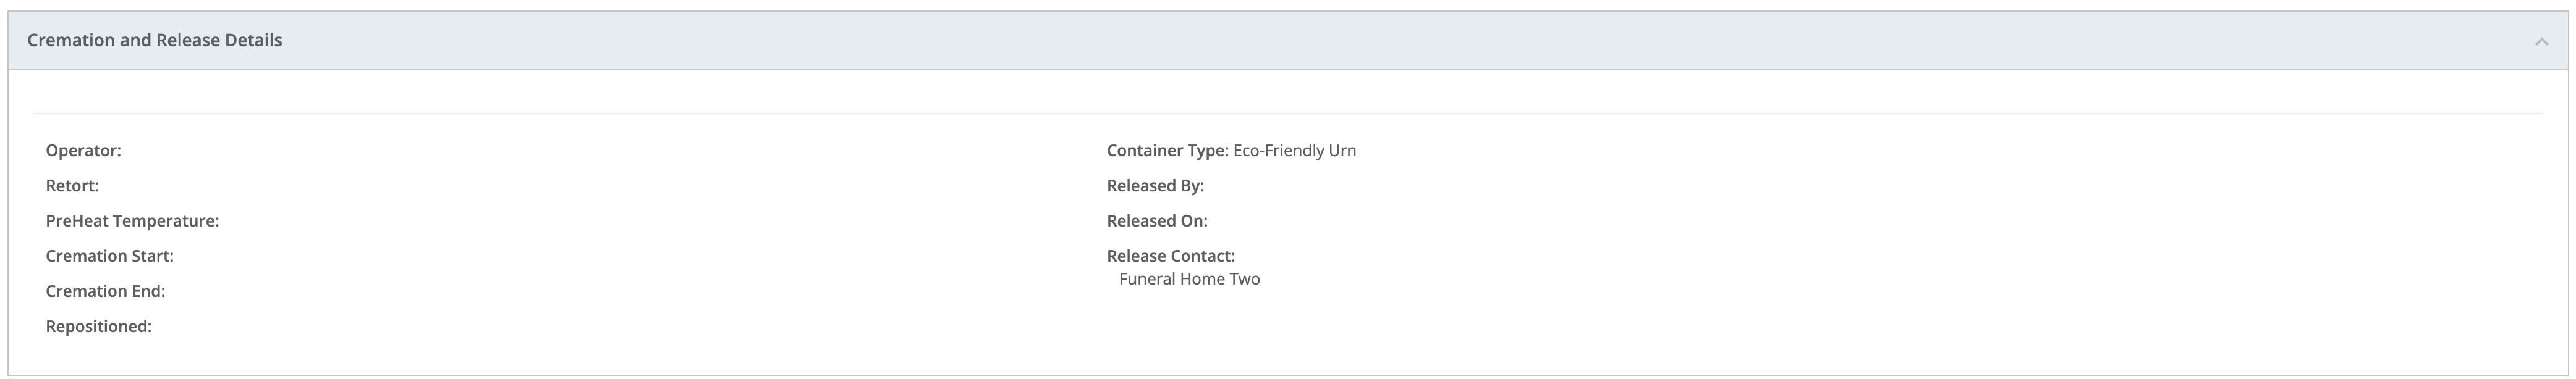Click the Released By label
This screenshot has width=2576, height=379.
point(1155,186)
